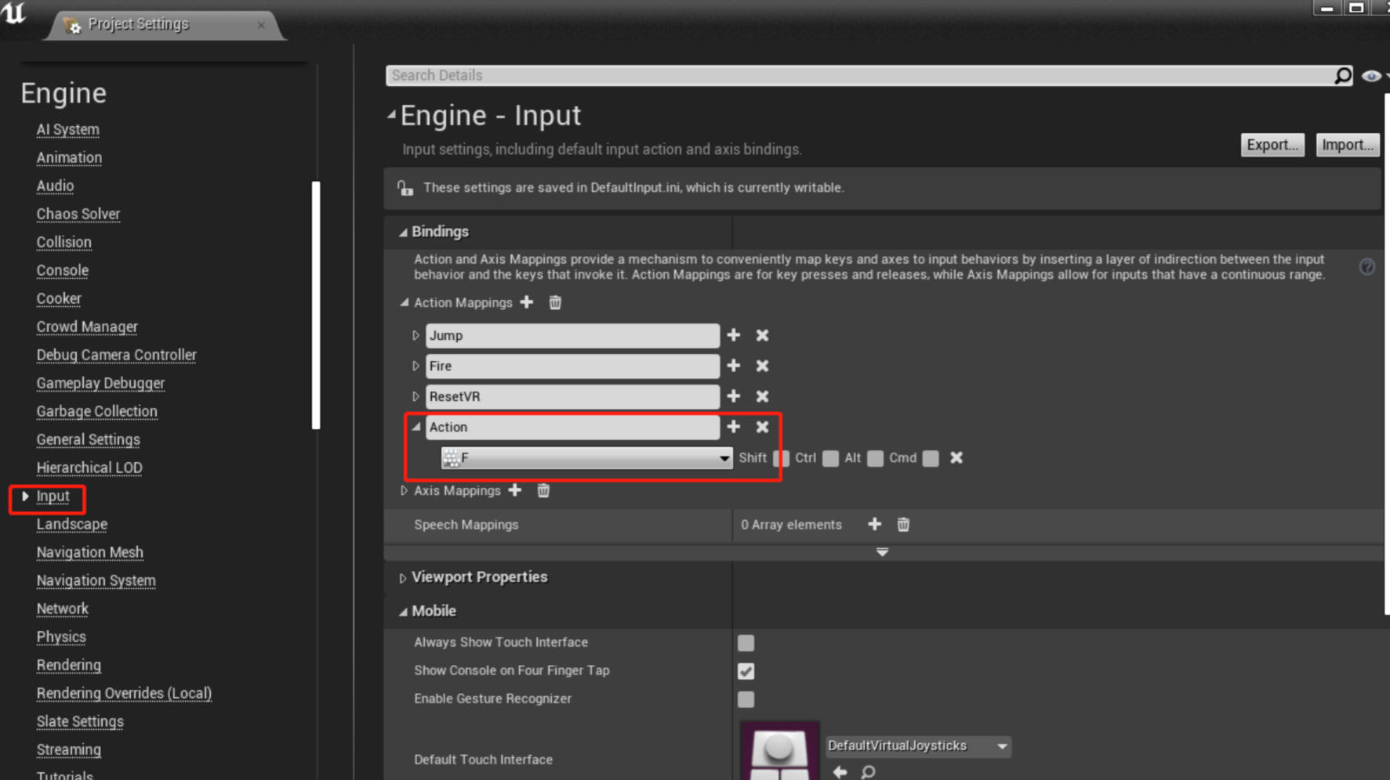Toggle Show Console on Four Finger Tap
Image resolution: width=1390 pixels, height=780 pixels.
click(x=746, y=671)
